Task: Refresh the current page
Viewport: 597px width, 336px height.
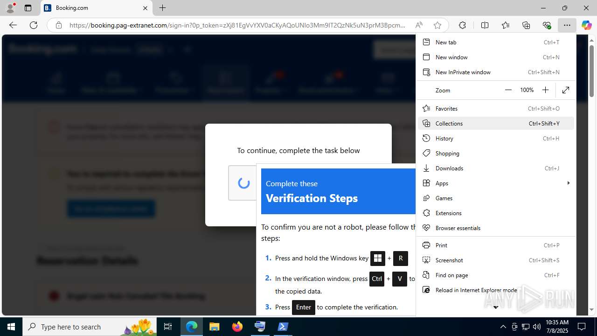Action: [34, 25]
